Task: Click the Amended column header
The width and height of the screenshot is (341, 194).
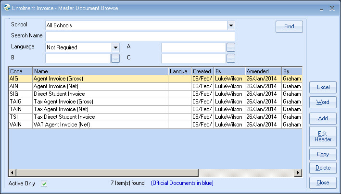Action: pos(263,71)
